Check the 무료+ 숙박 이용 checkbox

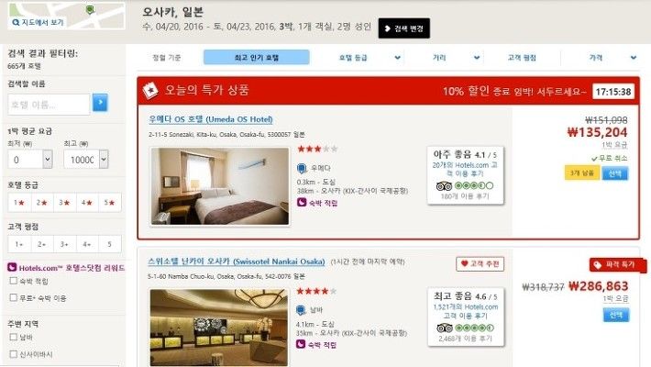click(13, 297)
